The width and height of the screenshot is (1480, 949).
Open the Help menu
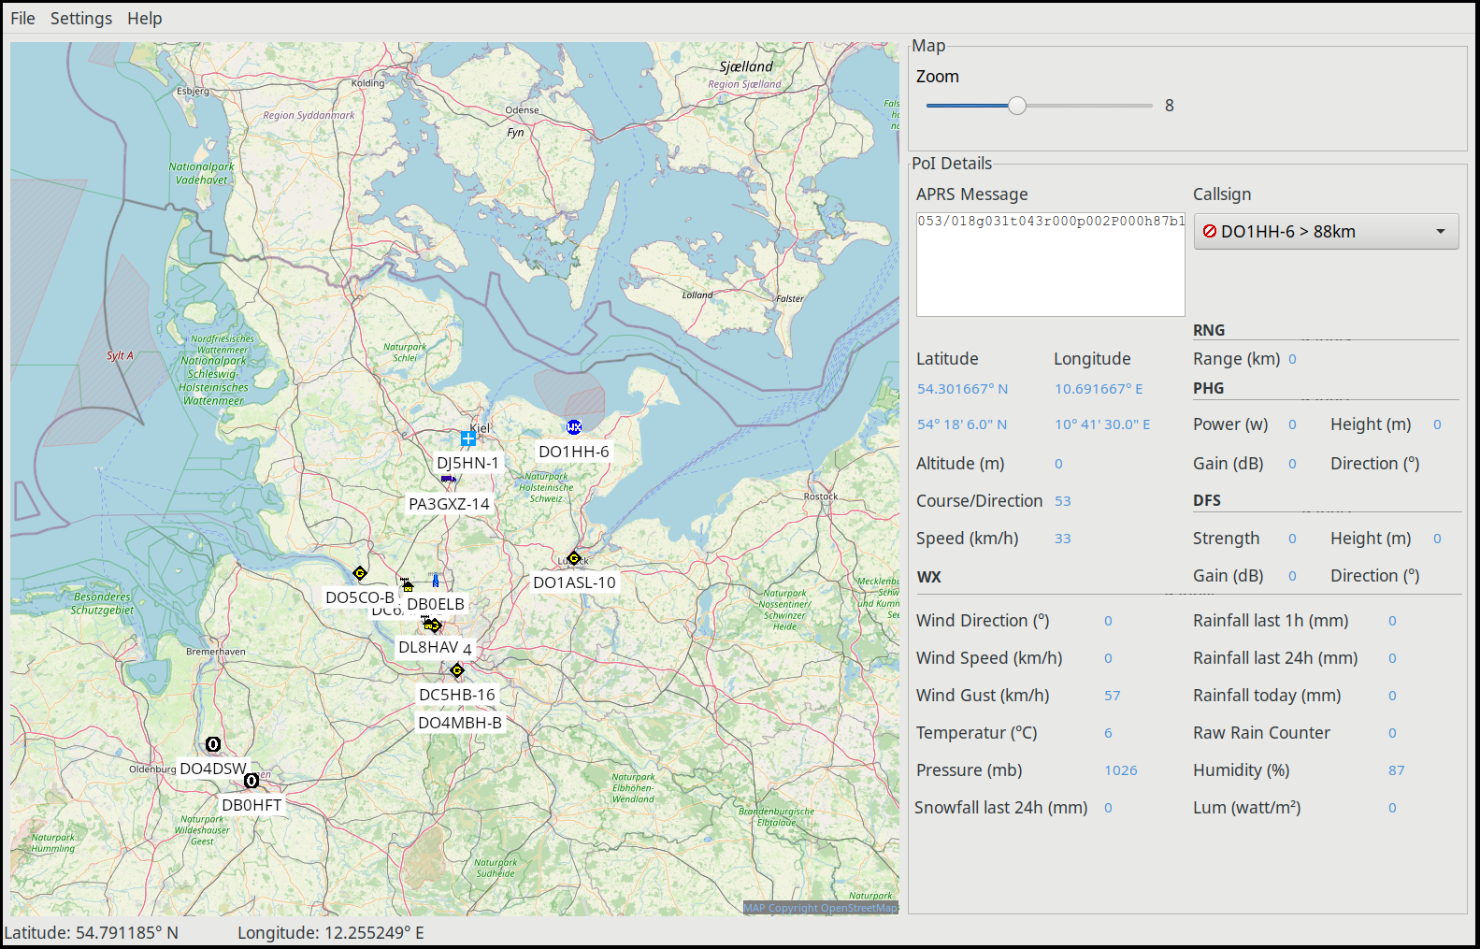click(x=145, y=19)
